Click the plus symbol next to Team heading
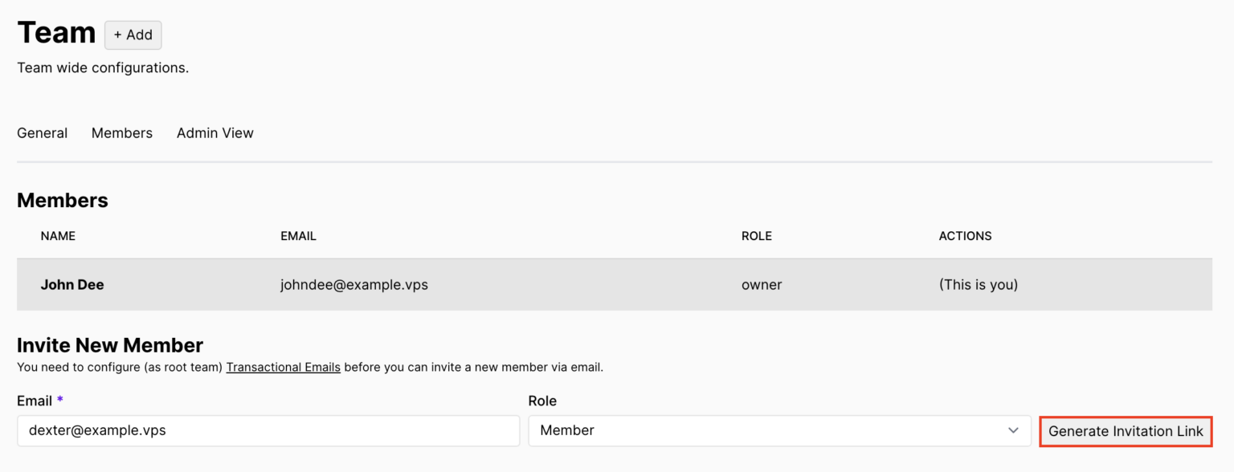1234x472 pixels. click(x=120, y=35)
